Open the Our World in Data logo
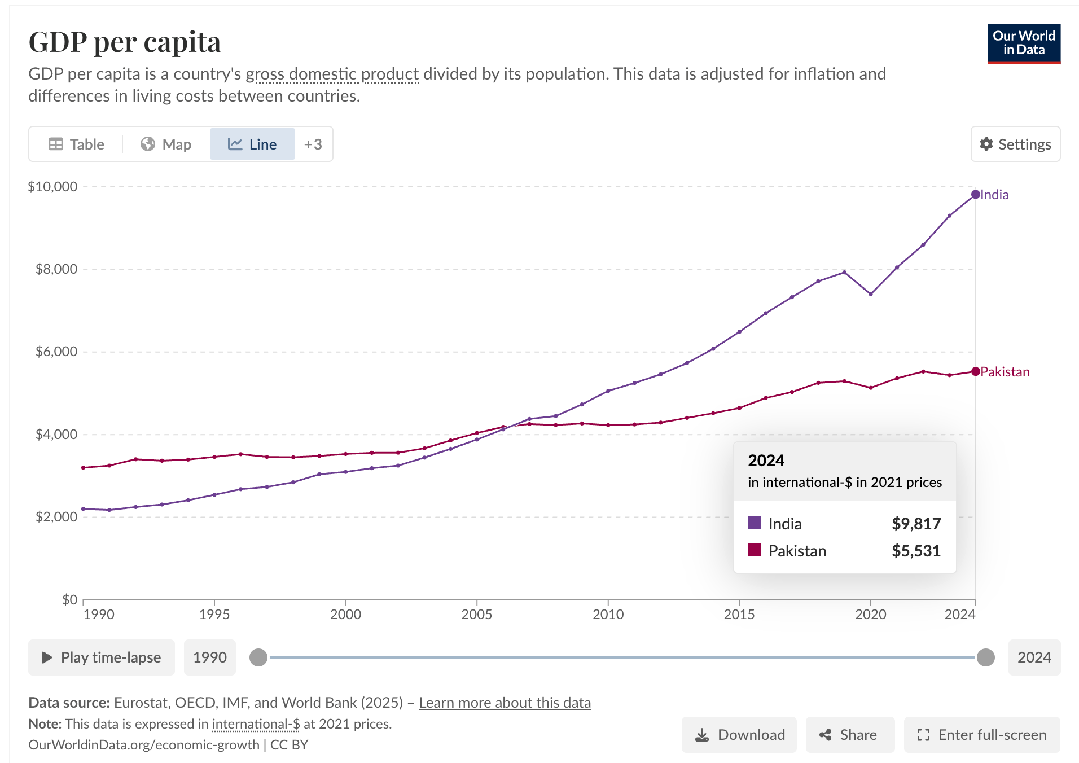Screen dimensions: 1079x763 [x=1024, y=43]
